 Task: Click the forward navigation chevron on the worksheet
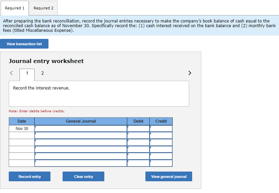189,73
